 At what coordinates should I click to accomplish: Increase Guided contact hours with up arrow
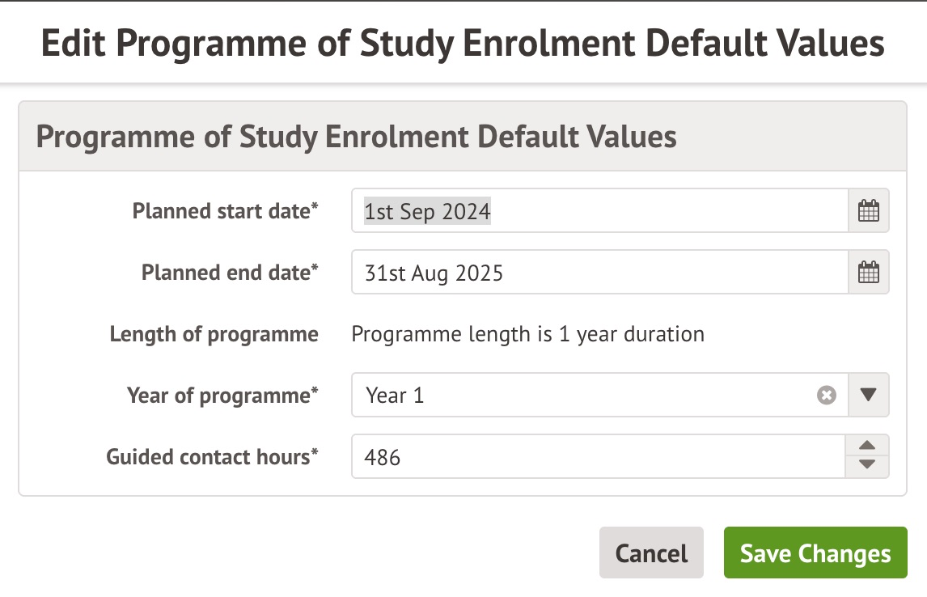867,446
